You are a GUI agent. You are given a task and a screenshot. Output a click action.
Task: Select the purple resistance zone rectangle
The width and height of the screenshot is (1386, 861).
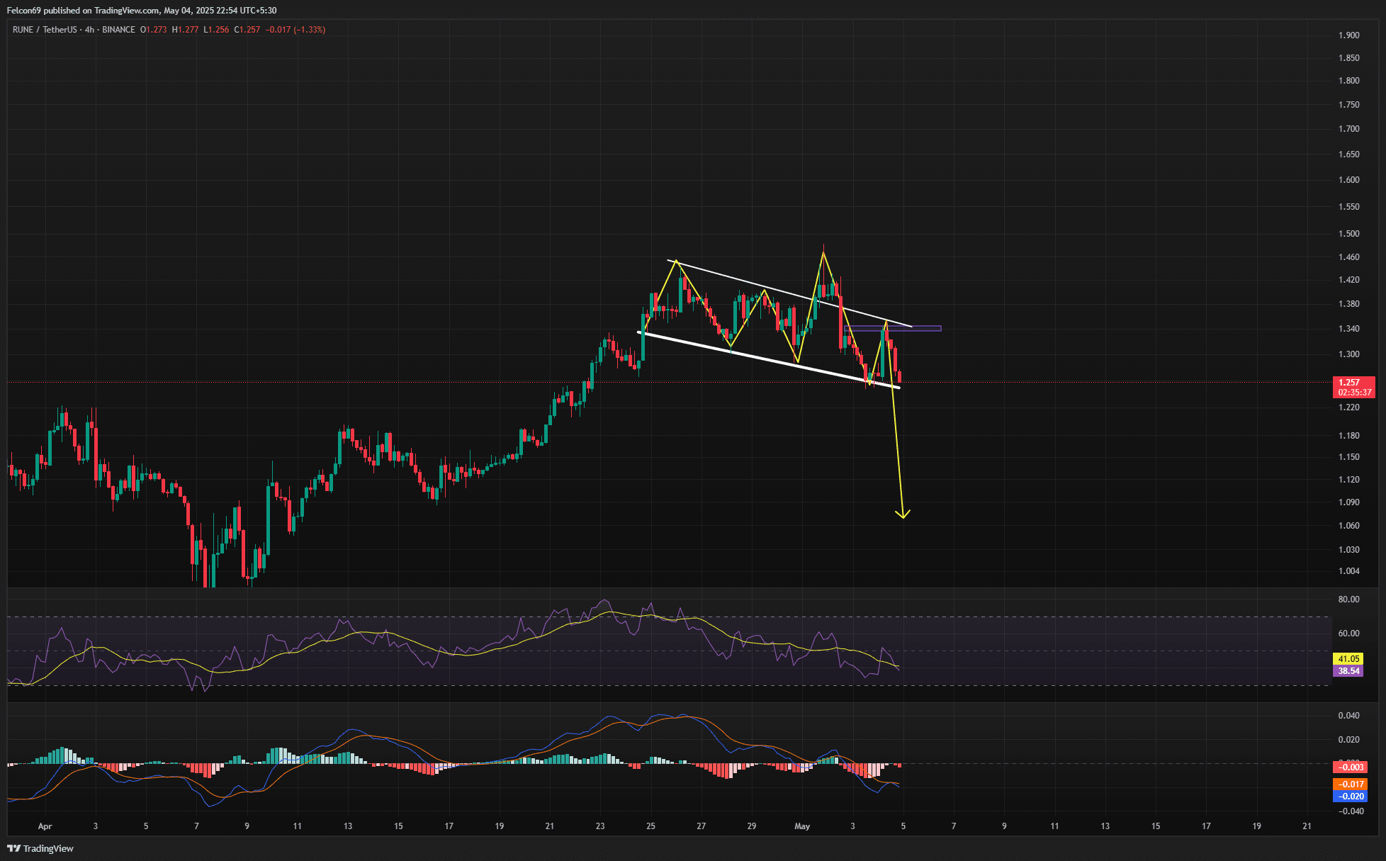921,328
